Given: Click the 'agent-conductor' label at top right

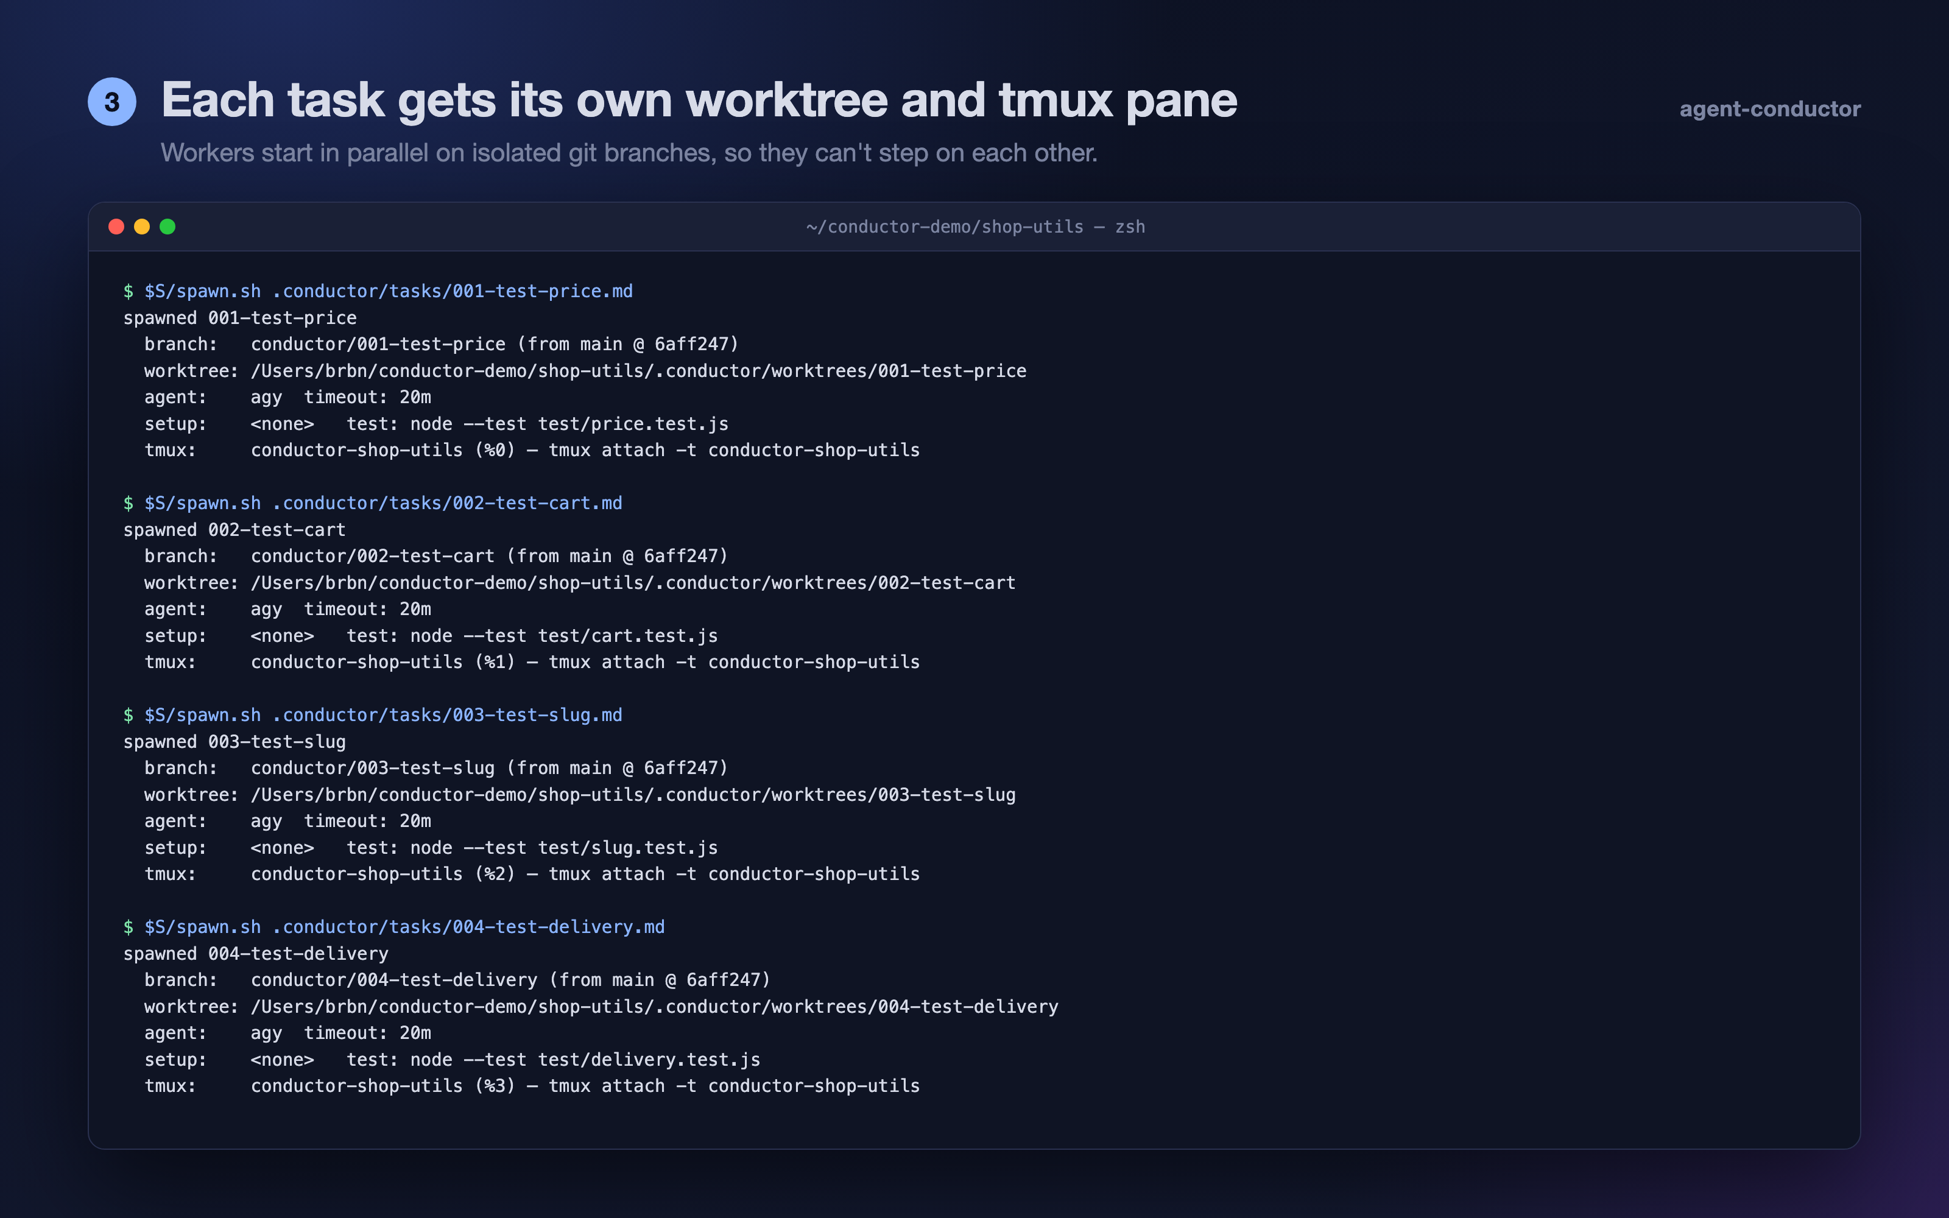Looking at the screenshot, I should (1769, 109).
